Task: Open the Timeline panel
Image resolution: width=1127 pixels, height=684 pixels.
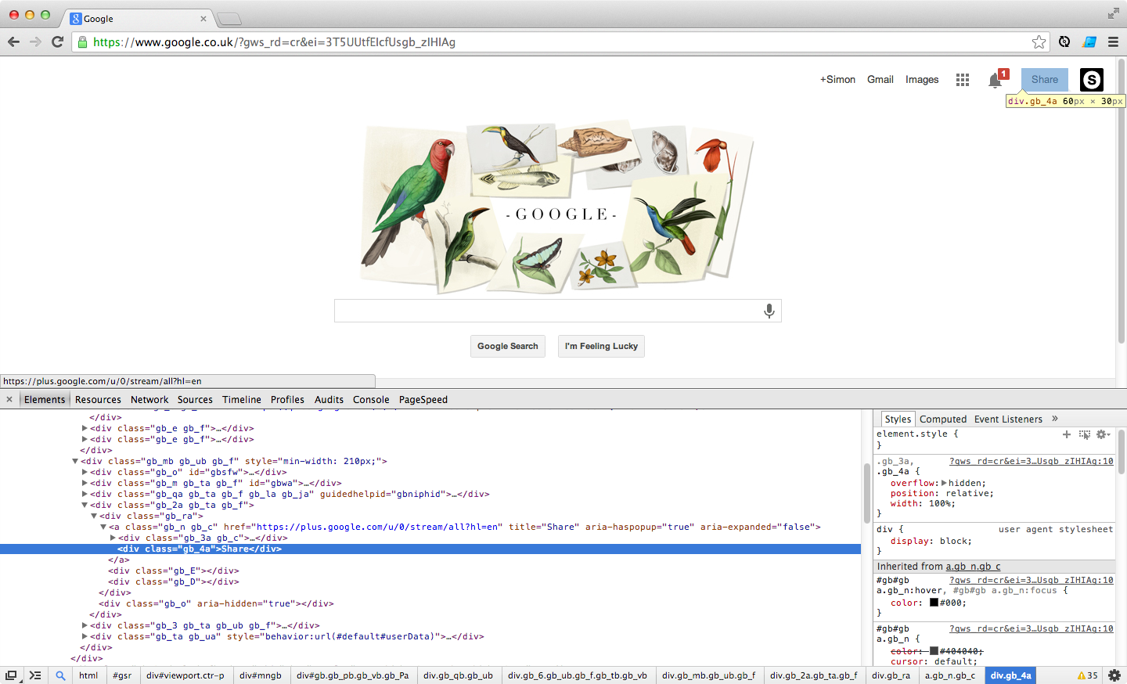Action: 242,399
